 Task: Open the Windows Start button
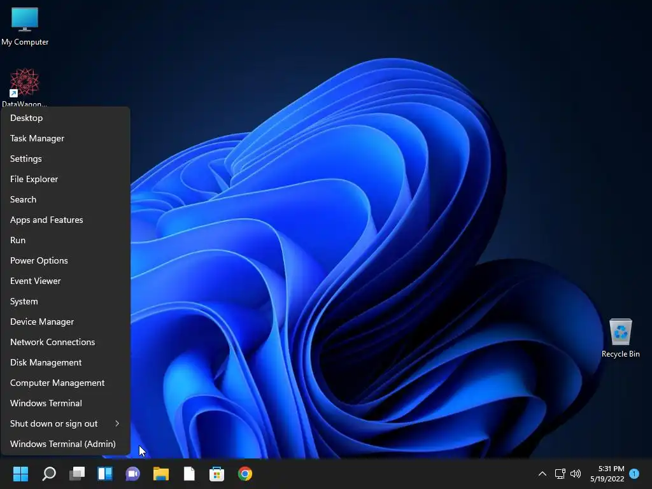click(20, 474)
